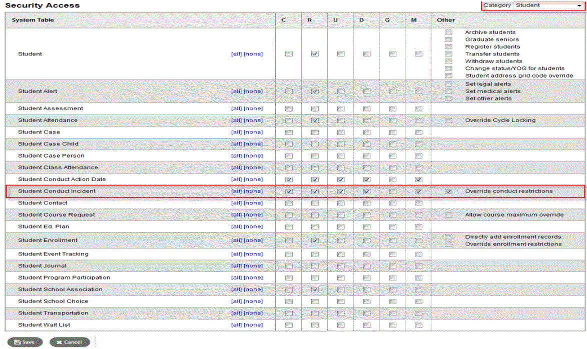Toggle Read checkbox for Student row

coord(315,54)
